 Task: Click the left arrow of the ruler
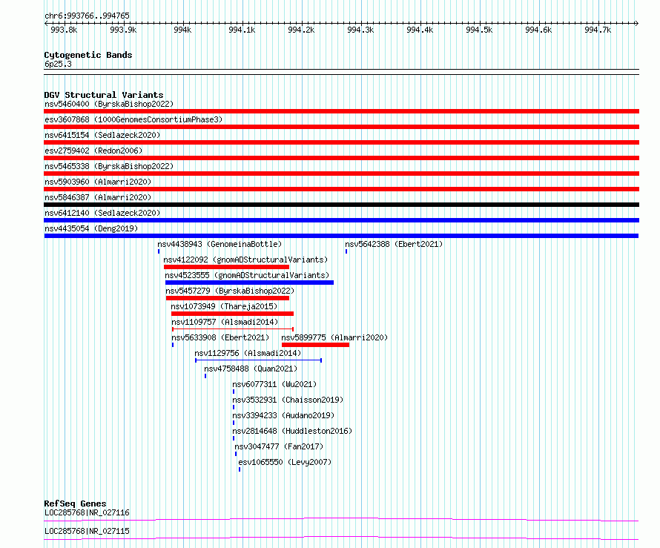pos(46,23)
